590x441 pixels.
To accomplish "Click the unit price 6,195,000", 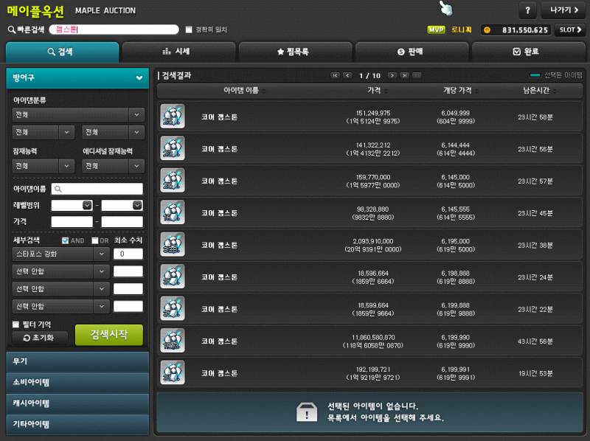I will pyautogui.click(x=455, y=241).
